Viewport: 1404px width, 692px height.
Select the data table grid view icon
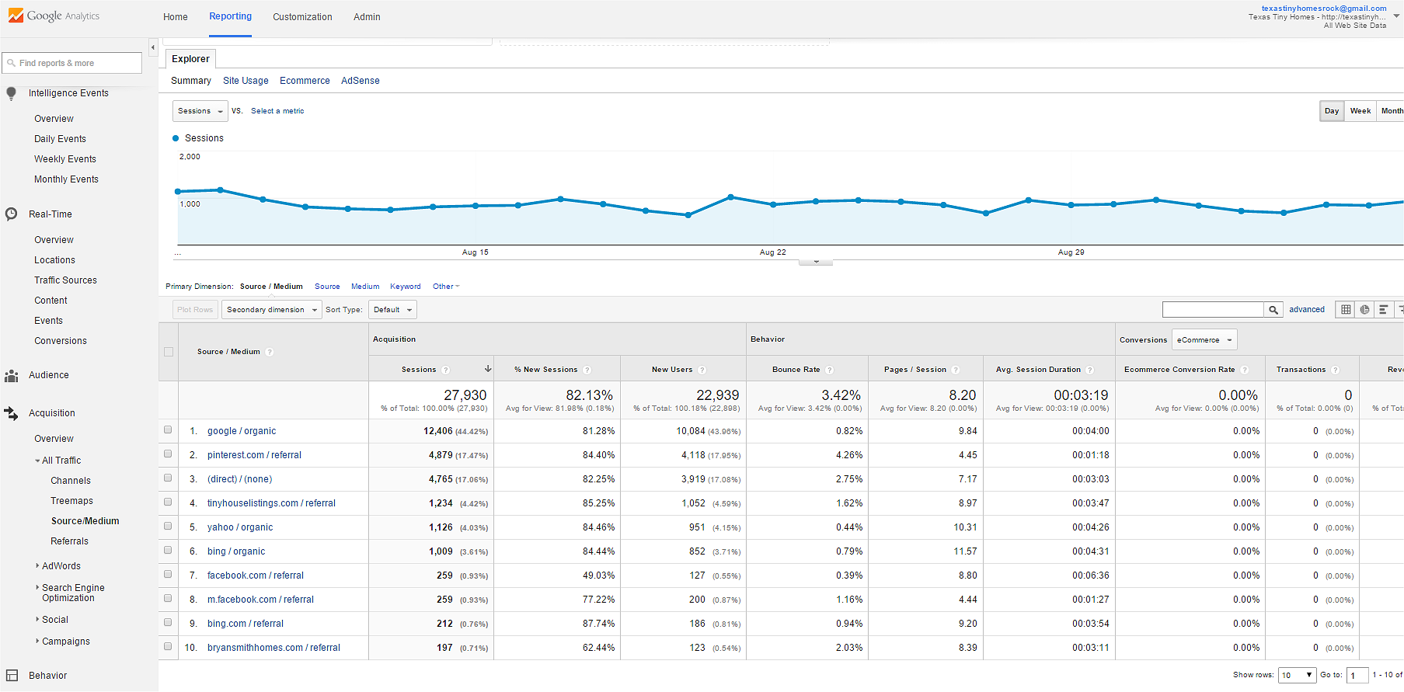point(1346,310)
